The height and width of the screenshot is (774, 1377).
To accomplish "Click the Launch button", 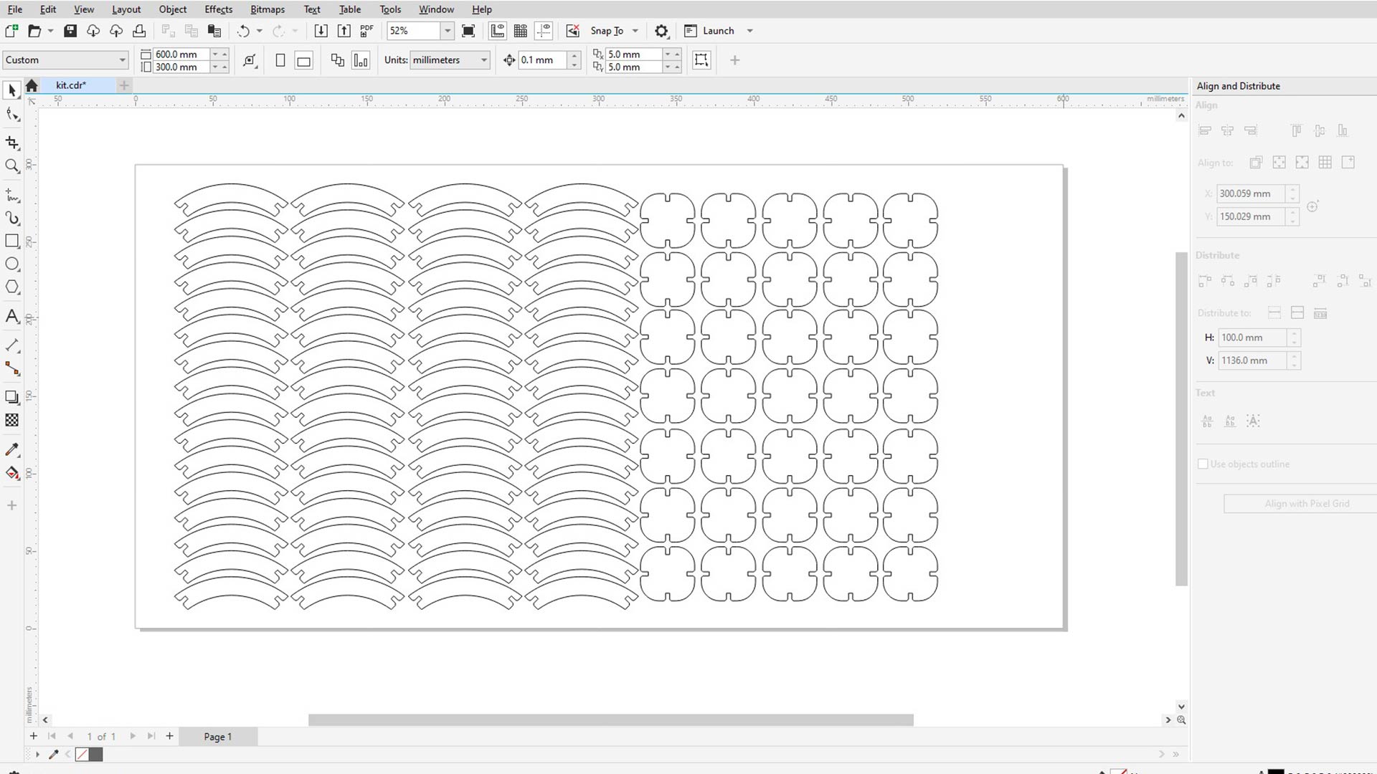I will pos(710,31).
